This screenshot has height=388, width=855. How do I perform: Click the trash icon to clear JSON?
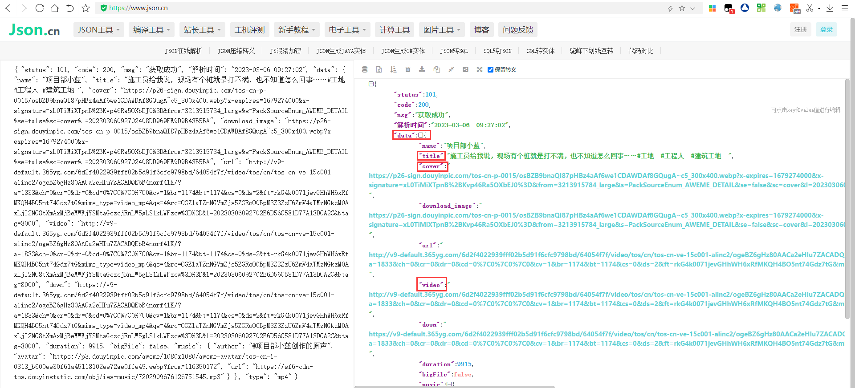(x=408, y=69)
